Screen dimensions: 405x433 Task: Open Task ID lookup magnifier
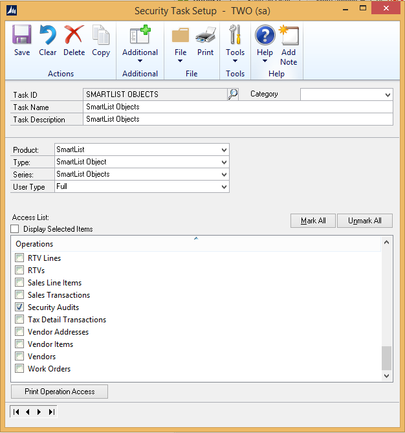point(233,94)
